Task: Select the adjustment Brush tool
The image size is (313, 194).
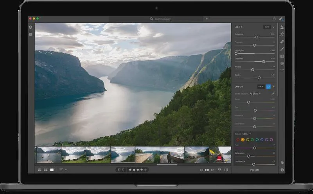Action: coord(282,49)
